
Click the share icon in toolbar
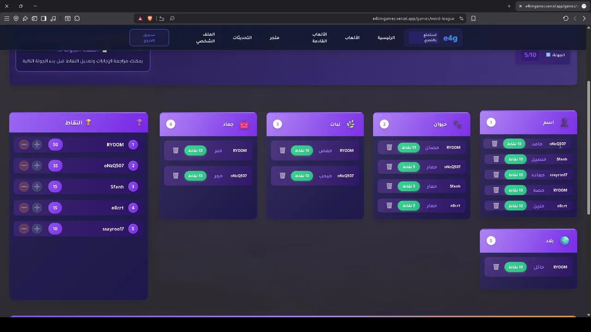[162, 18]
